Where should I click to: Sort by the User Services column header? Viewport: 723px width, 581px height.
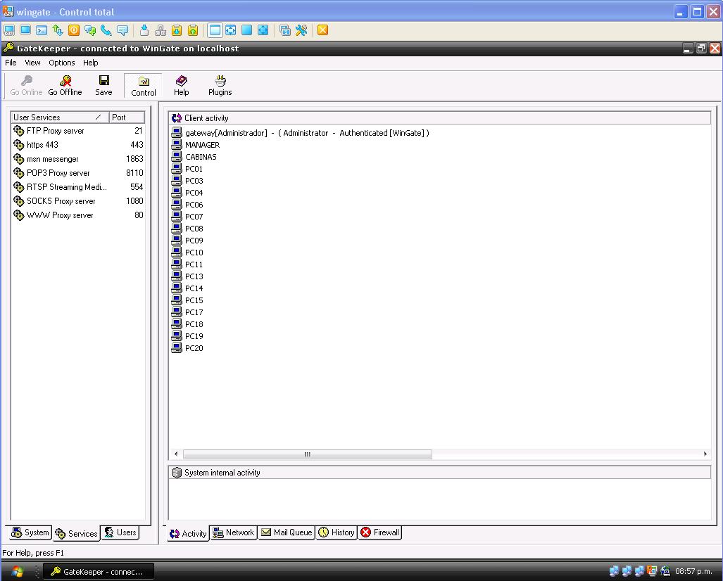coord(60,117)
